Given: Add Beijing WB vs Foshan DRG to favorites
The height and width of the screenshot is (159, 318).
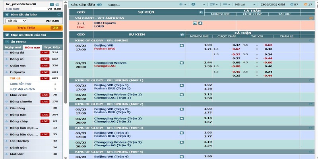Looking at the screenshot, I should 182,45.
